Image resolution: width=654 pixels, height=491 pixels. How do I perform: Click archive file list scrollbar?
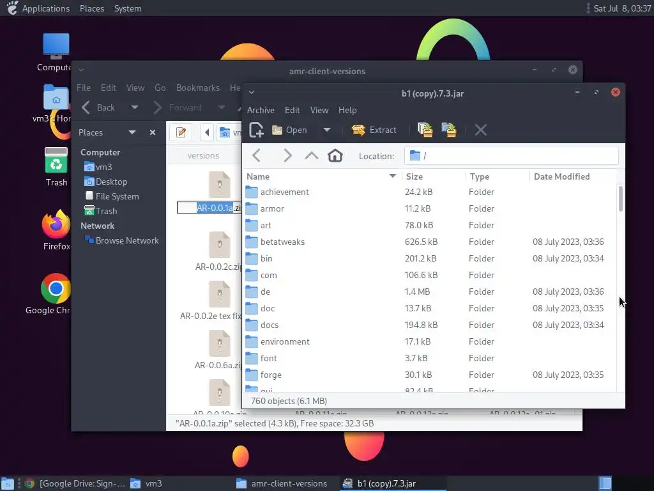[621, 199]
